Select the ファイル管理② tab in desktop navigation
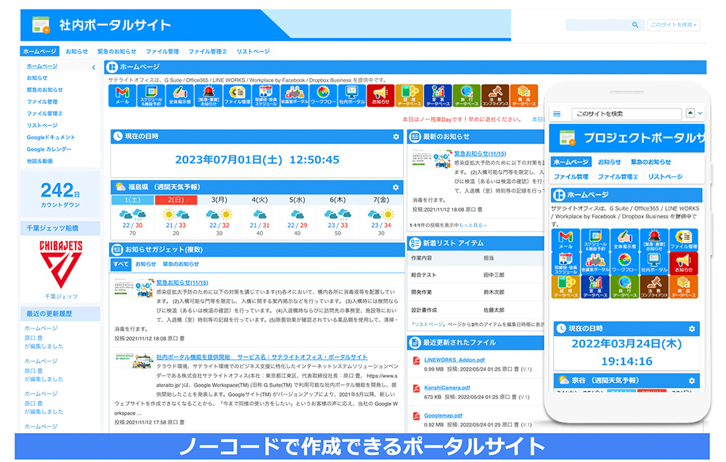Viewport: 726px width, 462px height. [x=208, y=51]
